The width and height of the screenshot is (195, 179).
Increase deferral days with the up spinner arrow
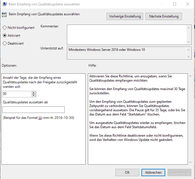point(33,93)
